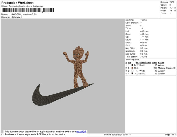Image resolution: width=177 pixels, height=137 pixels.
Task: Click the white color swatch in stop 3
Action: click(132, 71)
